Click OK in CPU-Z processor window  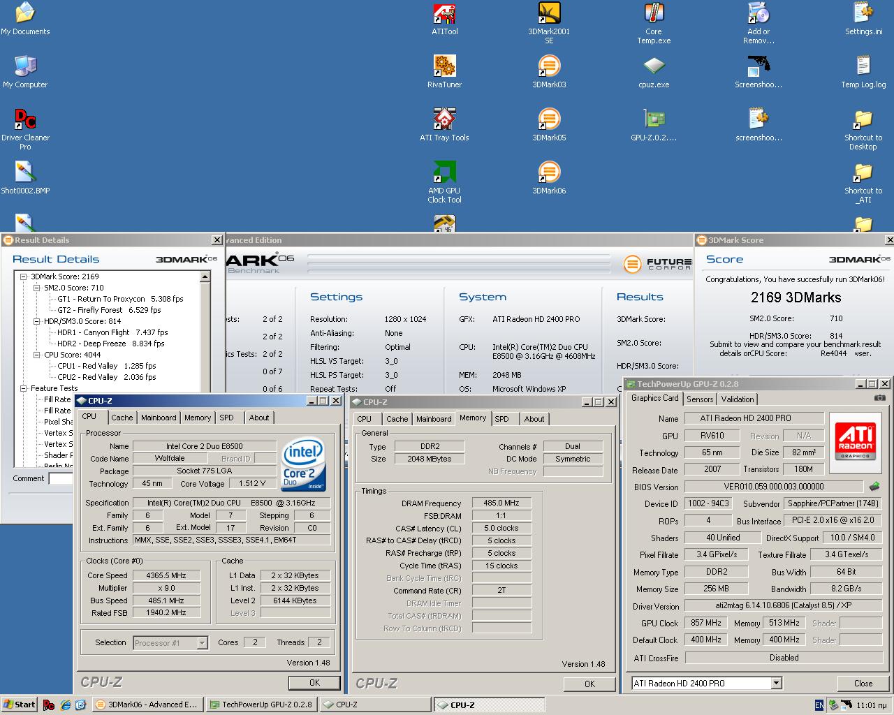click(314, 683)
